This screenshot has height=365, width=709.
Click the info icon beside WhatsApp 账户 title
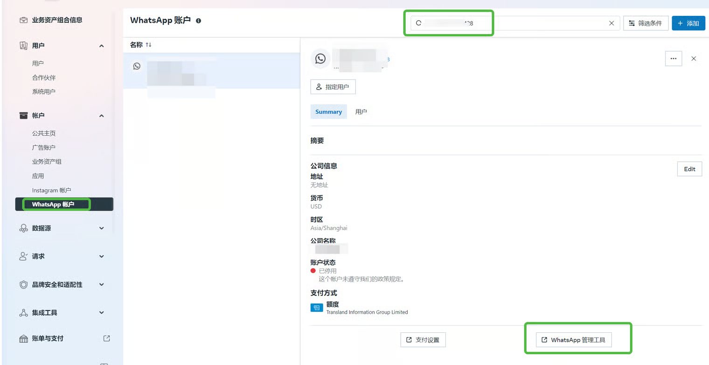coord(198,21)
